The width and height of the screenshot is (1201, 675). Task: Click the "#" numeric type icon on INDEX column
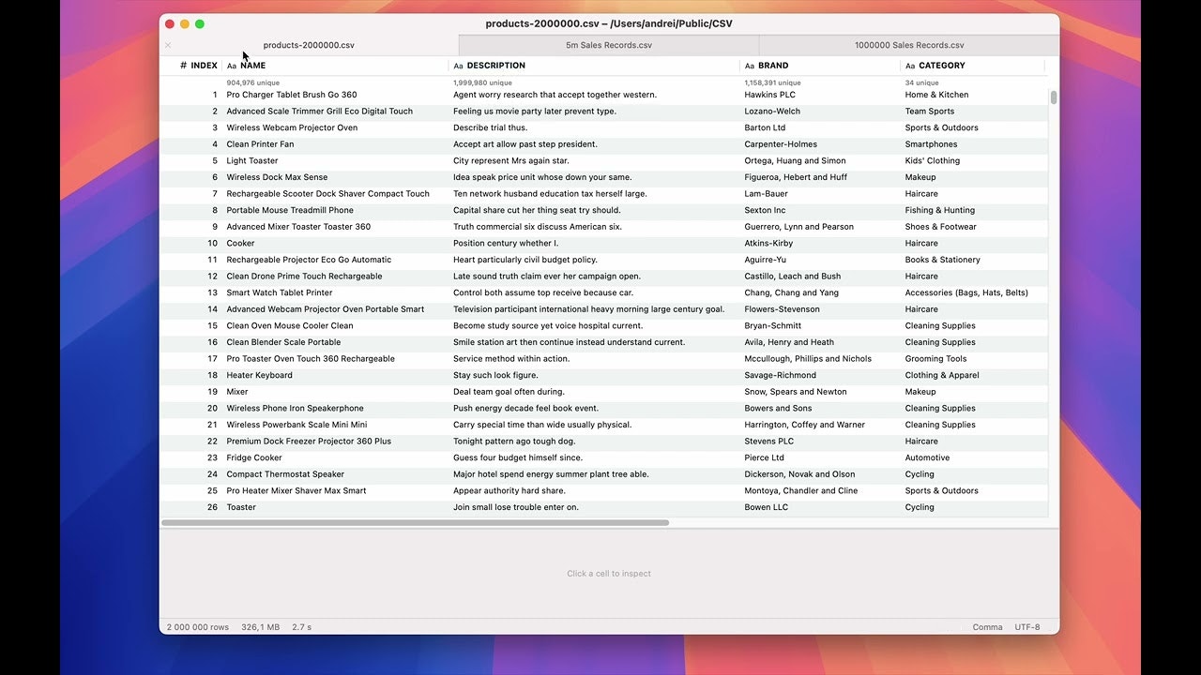click(x=184, y=66)
